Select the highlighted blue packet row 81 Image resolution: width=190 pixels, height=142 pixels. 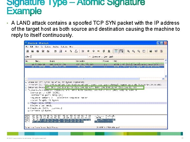94,67
